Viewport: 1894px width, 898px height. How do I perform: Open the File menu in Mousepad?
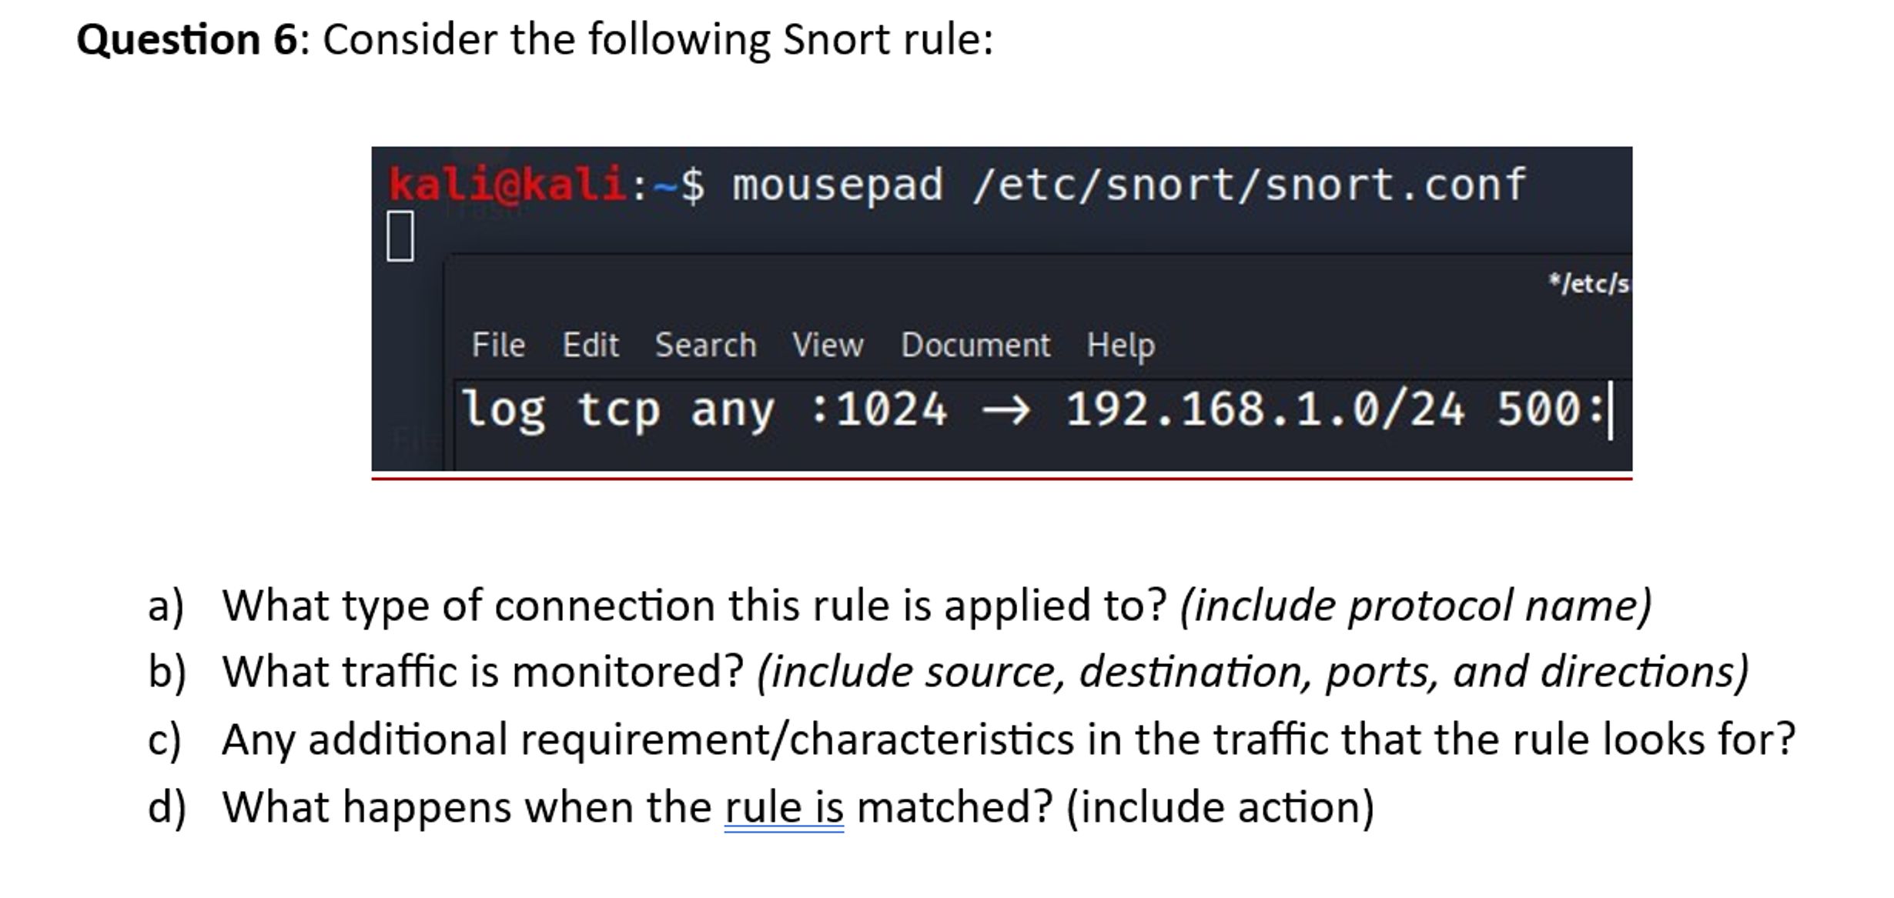pyautogui.click(x=499, y=346)
